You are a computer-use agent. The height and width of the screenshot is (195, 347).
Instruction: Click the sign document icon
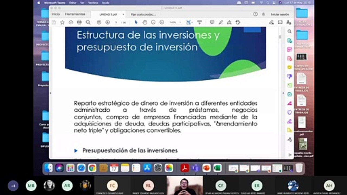[229, 22]
